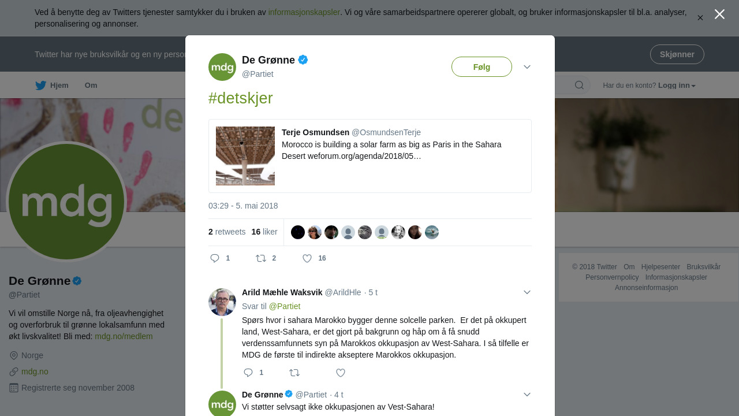739x416 pixels.
Task: Close the tweet overlay with large X
Action: 719,14
